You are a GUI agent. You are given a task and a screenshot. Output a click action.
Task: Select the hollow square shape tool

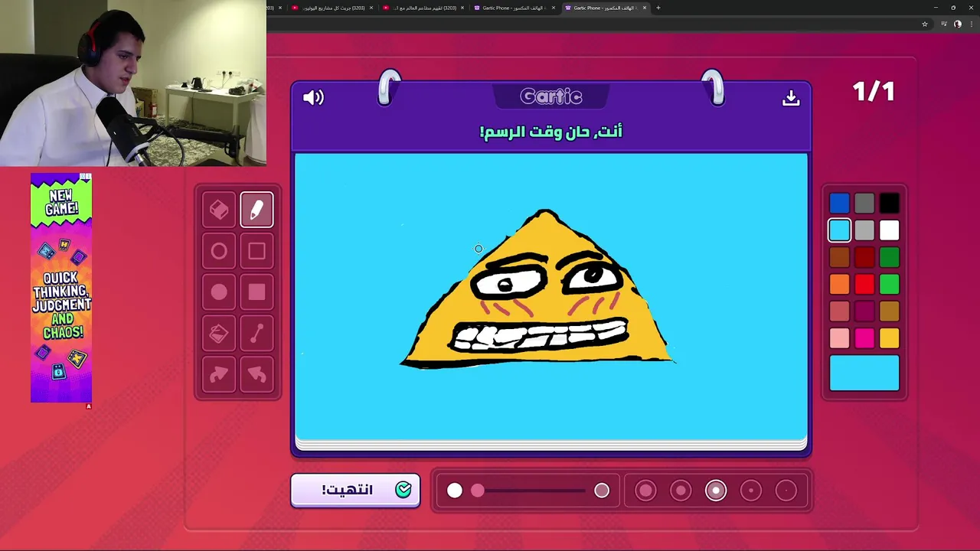(256, 251)
